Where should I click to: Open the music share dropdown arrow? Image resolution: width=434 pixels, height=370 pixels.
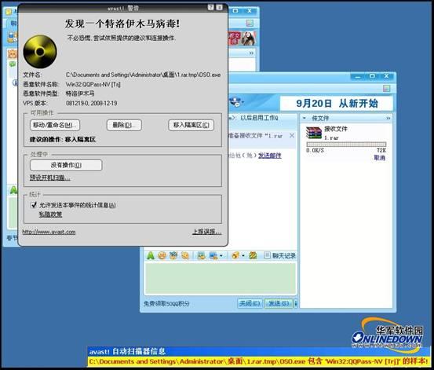click(x=243, y=255)
